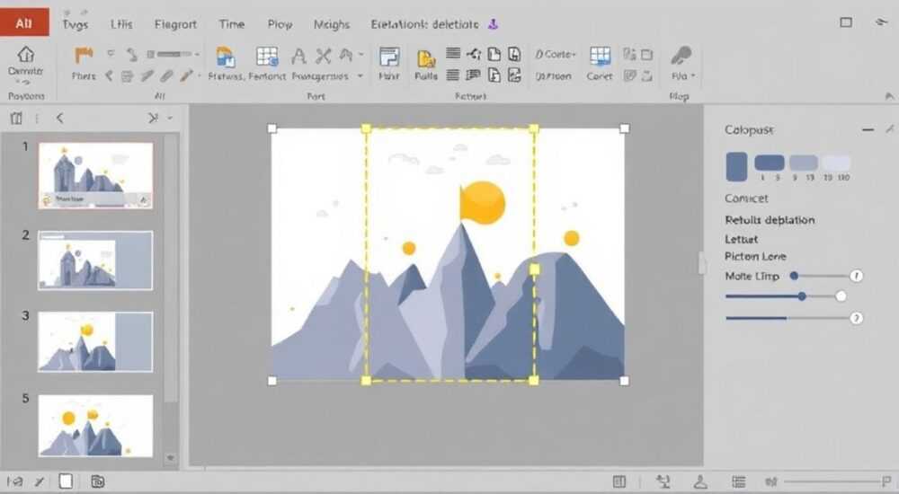Click the pencil icon in the "Calopusk" panel header

(x=889, y=129)
